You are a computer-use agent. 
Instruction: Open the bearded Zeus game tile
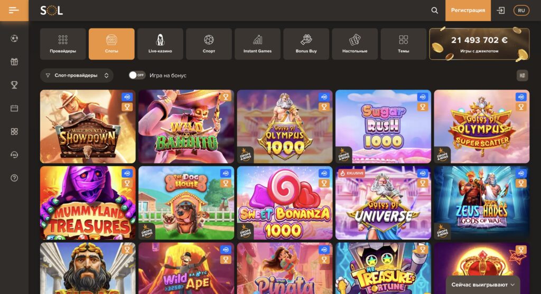(88, 269)
